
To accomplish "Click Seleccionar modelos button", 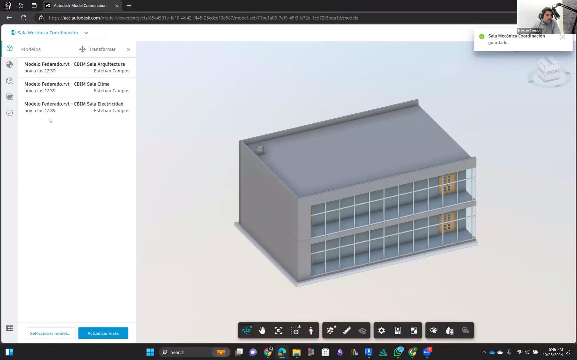I will [x=50, y=333].
